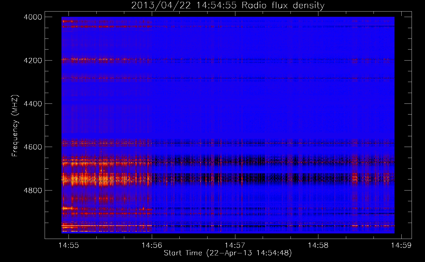Click the plot title '2013/04/22 14:54:55 Radio flux density'
This screenshot has height=262, width=425.
pyautogui.click(x=228, y=6)
